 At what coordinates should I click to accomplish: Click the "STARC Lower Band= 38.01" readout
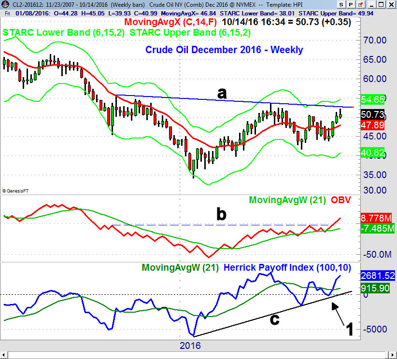pos(257,14)
